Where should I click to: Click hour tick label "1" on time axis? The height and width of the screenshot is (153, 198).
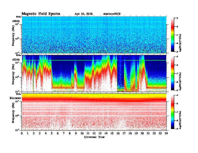click(x=28, y=133)
